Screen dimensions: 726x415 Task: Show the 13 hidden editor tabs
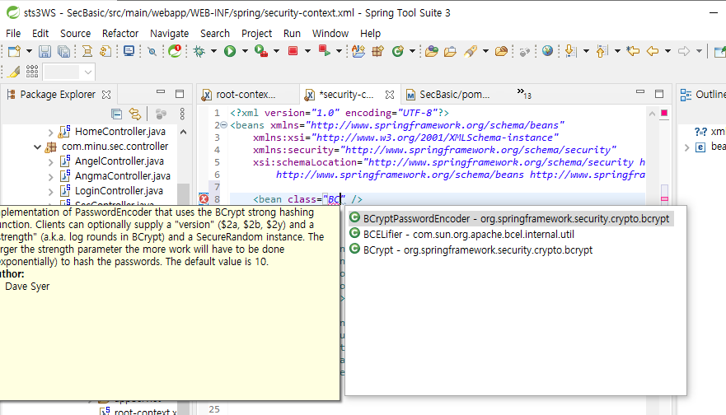(524, 94)
